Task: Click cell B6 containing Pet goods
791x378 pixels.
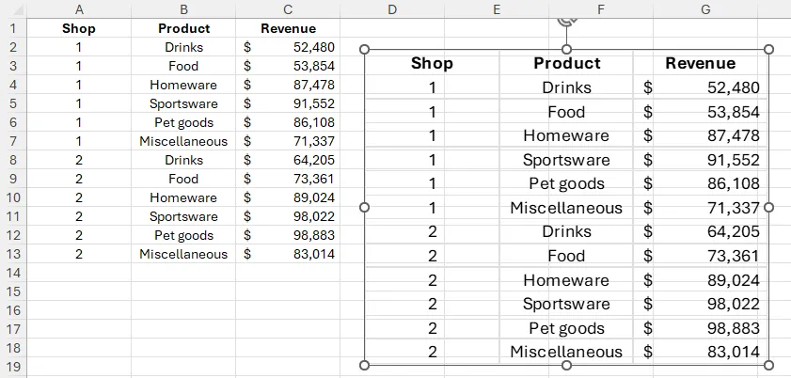Action: point(183,122)
